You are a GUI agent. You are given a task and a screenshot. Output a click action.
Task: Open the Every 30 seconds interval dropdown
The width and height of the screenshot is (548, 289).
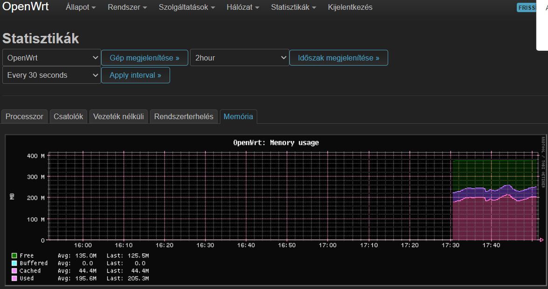click(52, 75)
